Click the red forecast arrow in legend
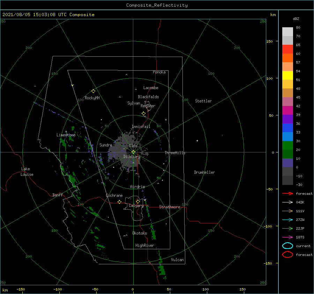Viewport: 314px width, 294px height. [287, 193]
